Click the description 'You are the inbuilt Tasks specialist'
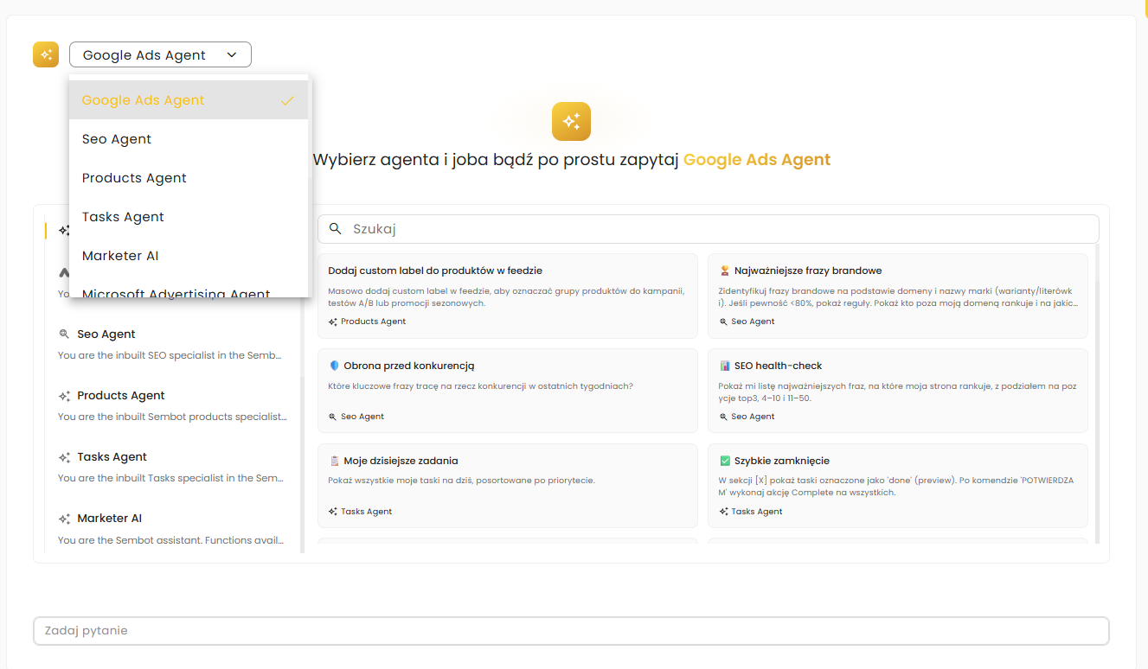1148x669 pixels. point(170,478)
